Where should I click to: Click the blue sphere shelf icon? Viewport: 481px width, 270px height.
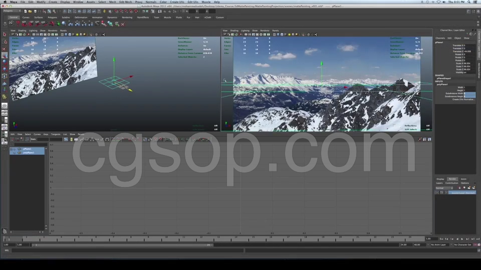click(64, 23)
